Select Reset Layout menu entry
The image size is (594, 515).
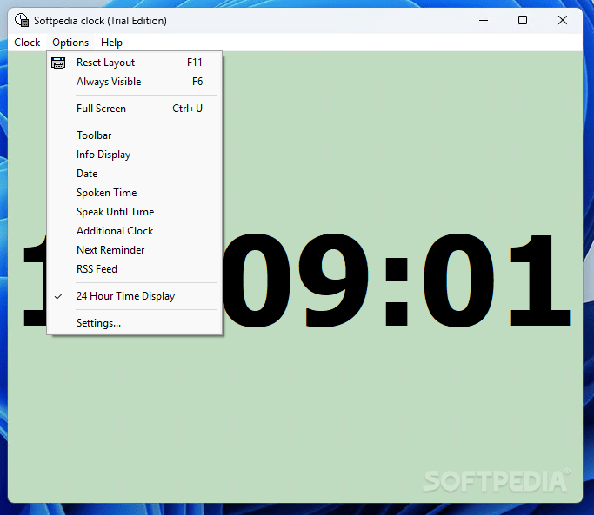click(x=135, y=63)
